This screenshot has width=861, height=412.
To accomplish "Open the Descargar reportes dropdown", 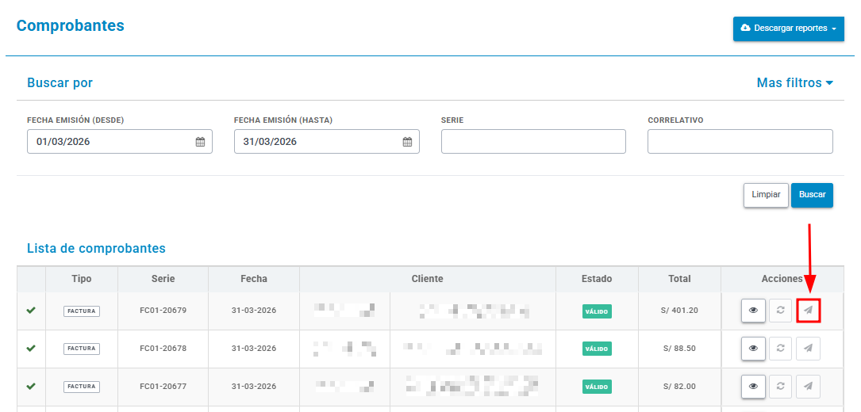I will (789, 29).
